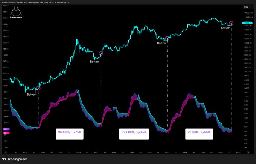This screenshot has height=164, width=256.
Task: Open the USD currency selector
Action: pyautogui.click(x=248, y=7)
